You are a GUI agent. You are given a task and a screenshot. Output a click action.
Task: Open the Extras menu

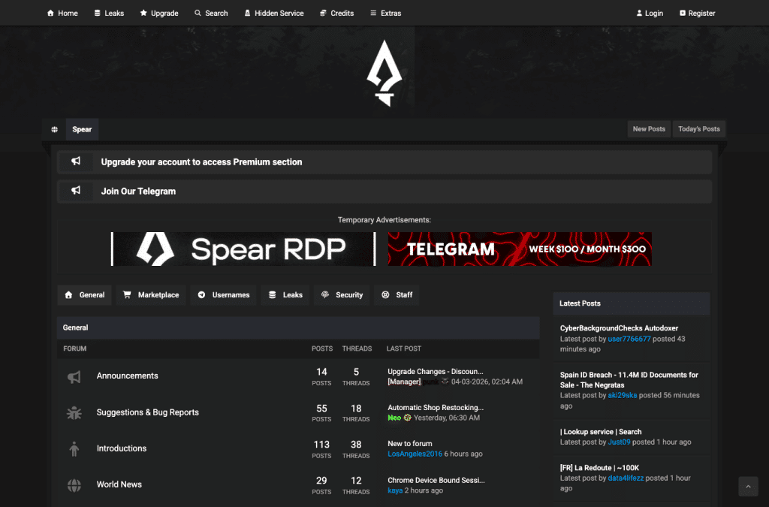(x=385, y=14)
